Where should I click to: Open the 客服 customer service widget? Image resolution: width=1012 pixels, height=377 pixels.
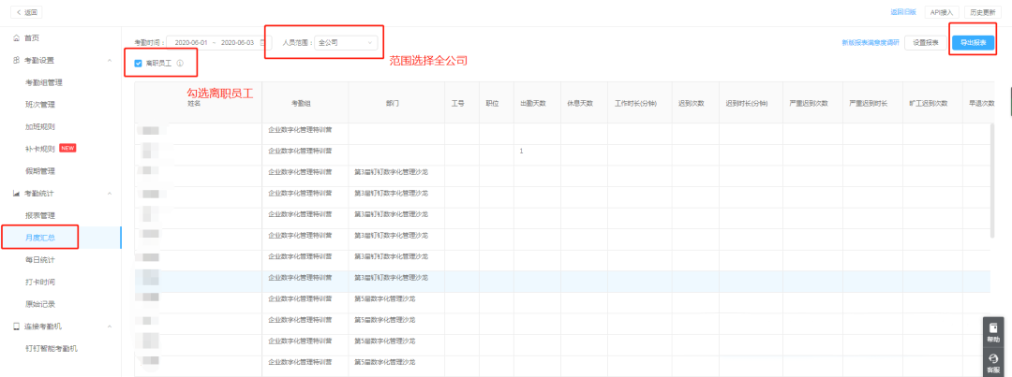[x=993, y=362]
